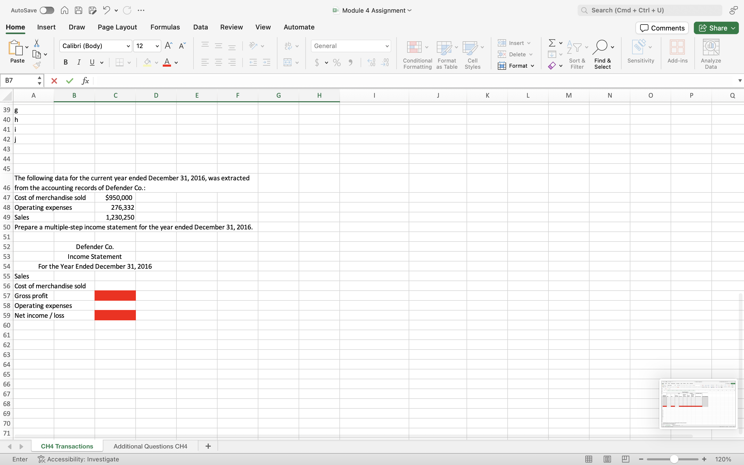This screenshot has height=465, width=744.
Task: Toggle AutoSave on
Action: coord(47,10)
